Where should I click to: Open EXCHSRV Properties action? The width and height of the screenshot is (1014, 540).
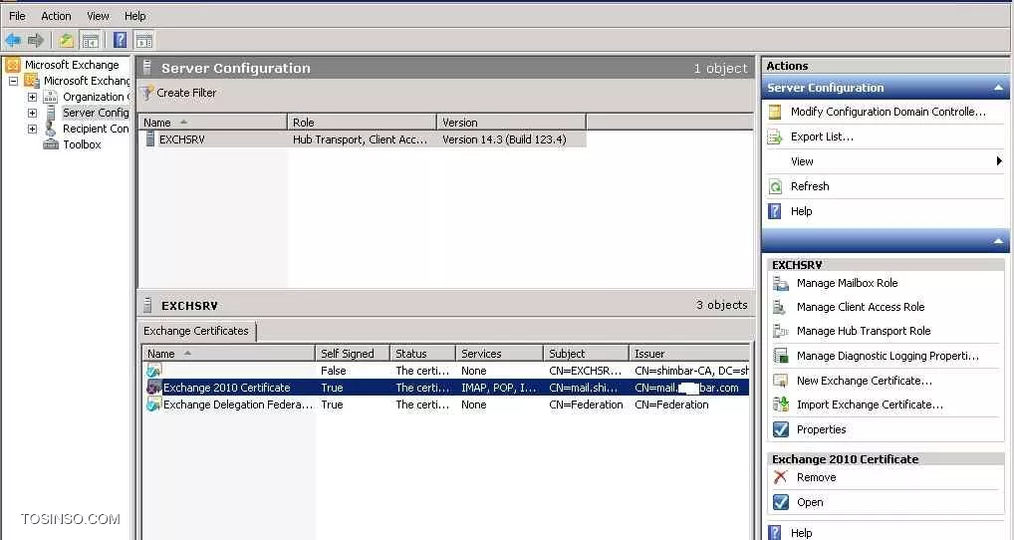[821, 429]
